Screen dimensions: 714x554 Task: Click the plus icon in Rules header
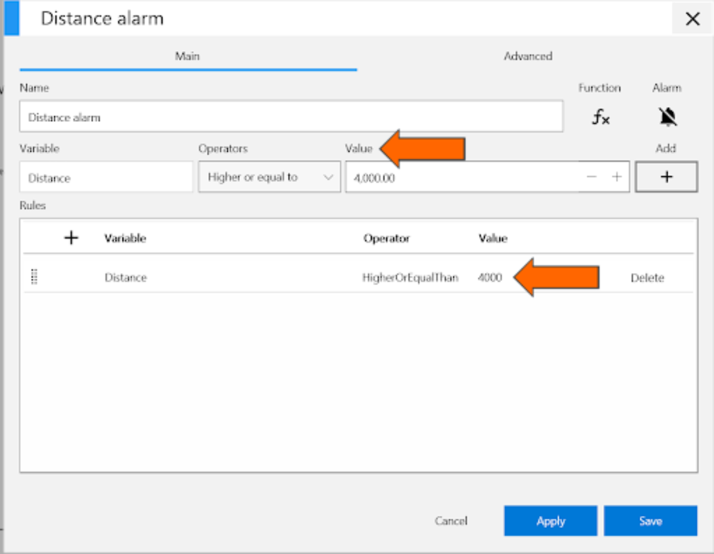pyautogui.click(x=71, y=237)
